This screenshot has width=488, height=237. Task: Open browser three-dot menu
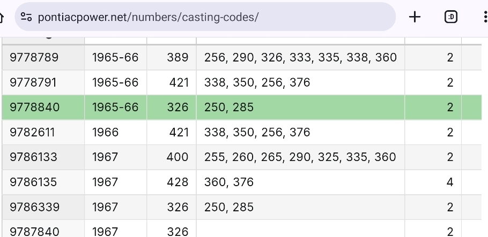(x=485, y=17)
